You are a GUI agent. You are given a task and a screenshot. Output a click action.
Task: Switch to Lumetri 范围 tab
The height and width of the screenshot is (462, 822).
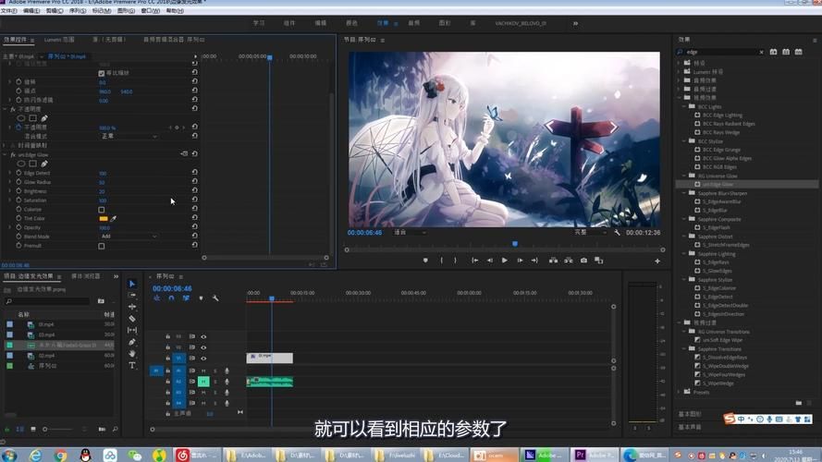(x=59, y=40)
